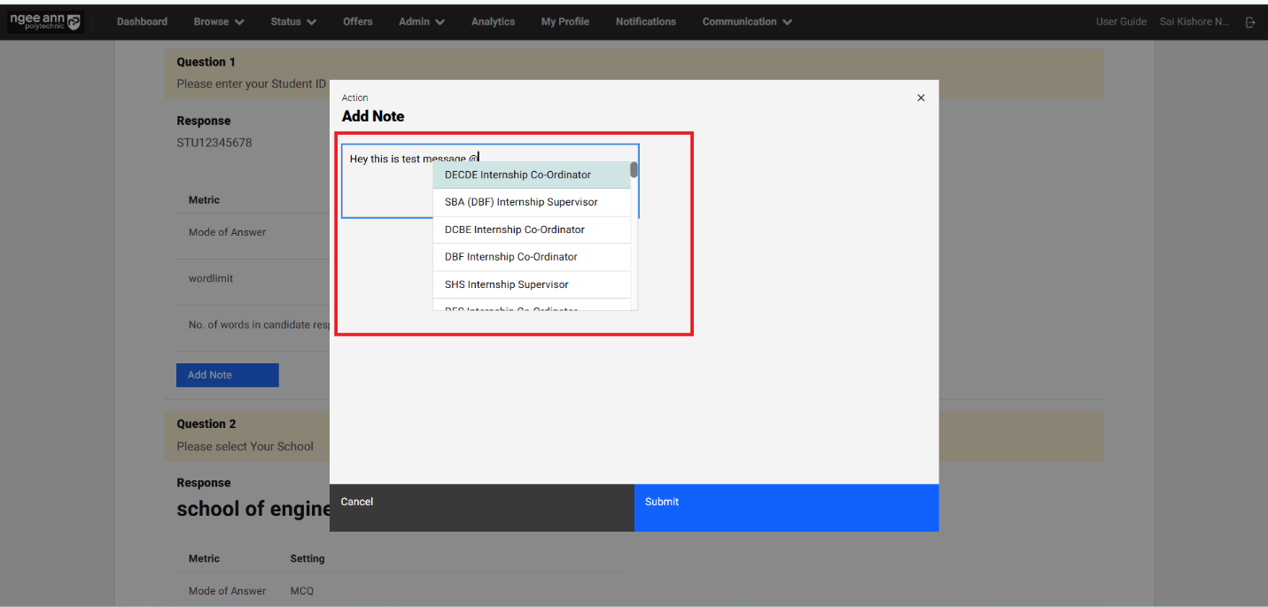1268x607 pixels.
Task: Pick DCBE Internship Co-Ordinator from list
Action: click(515, 230)
